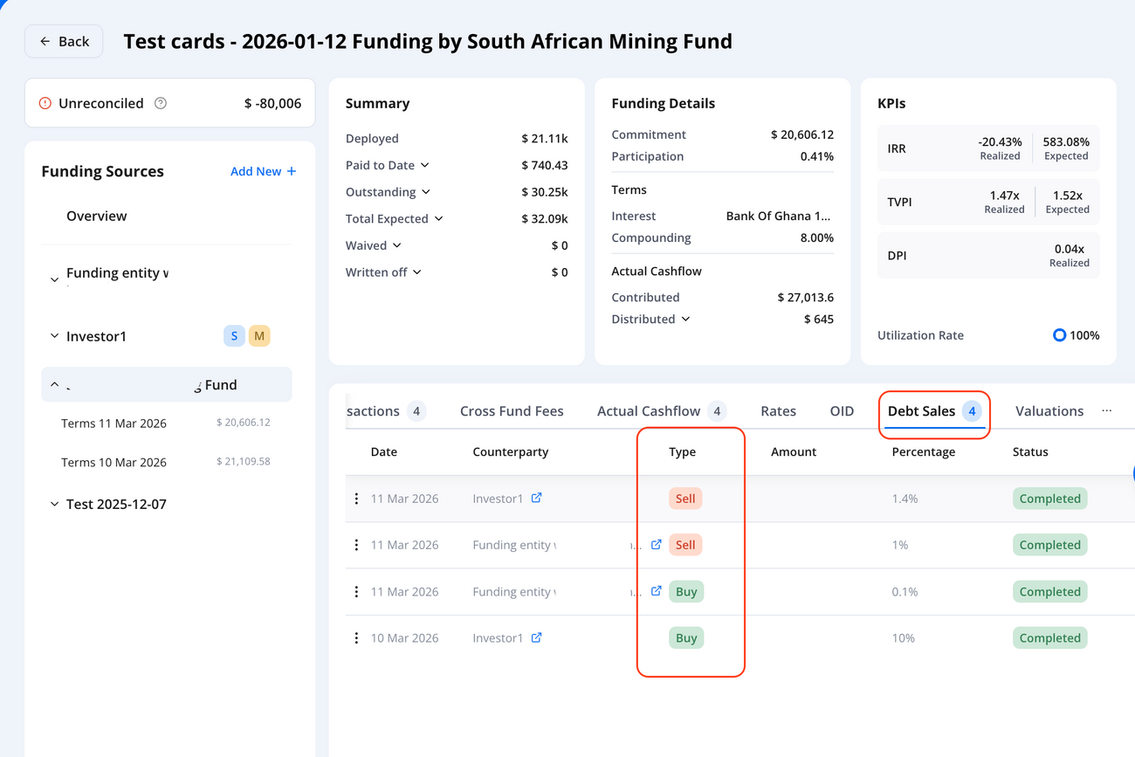Viewport: 1135px width, 757px height.
Task: Open the Unreconciled help tooltip icon
Action: coord(160,103)
